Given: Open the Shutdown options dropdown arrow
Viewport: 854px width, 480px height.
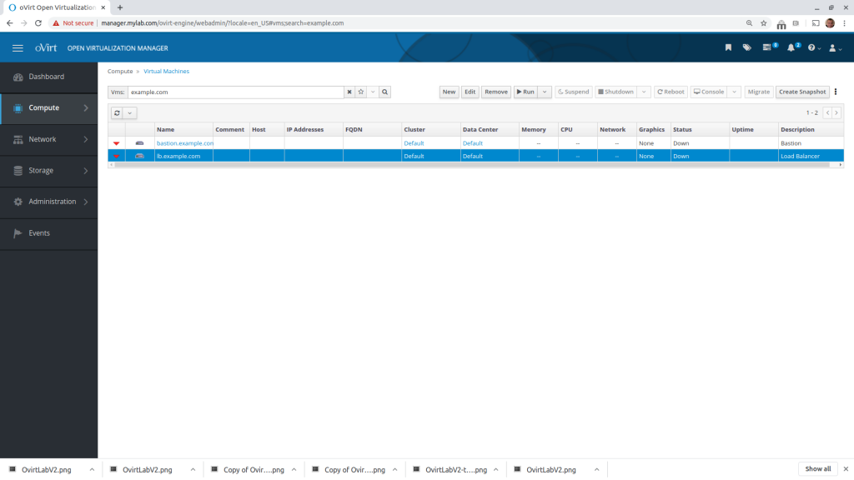Looking at the screenshot, I should tap(644, 92).
